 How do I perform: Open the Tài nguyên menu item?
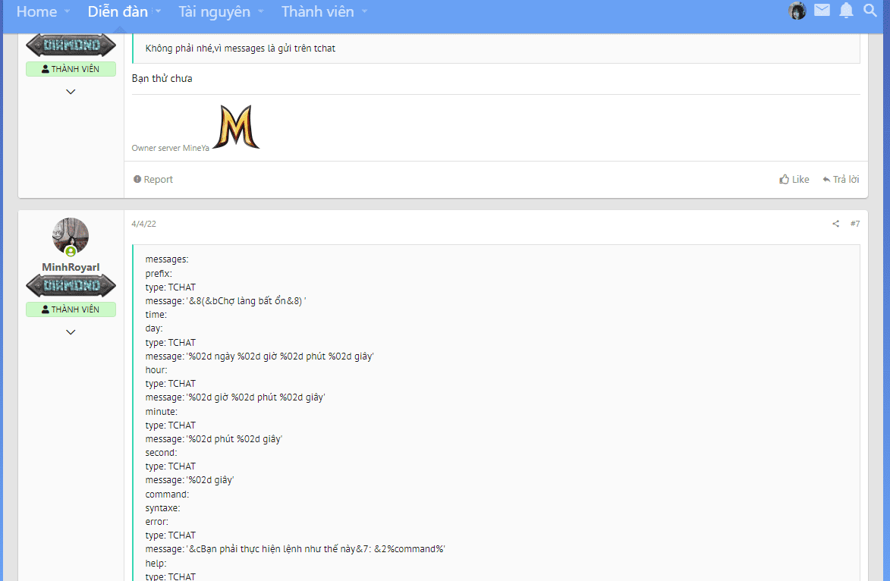tap(214, 11)
